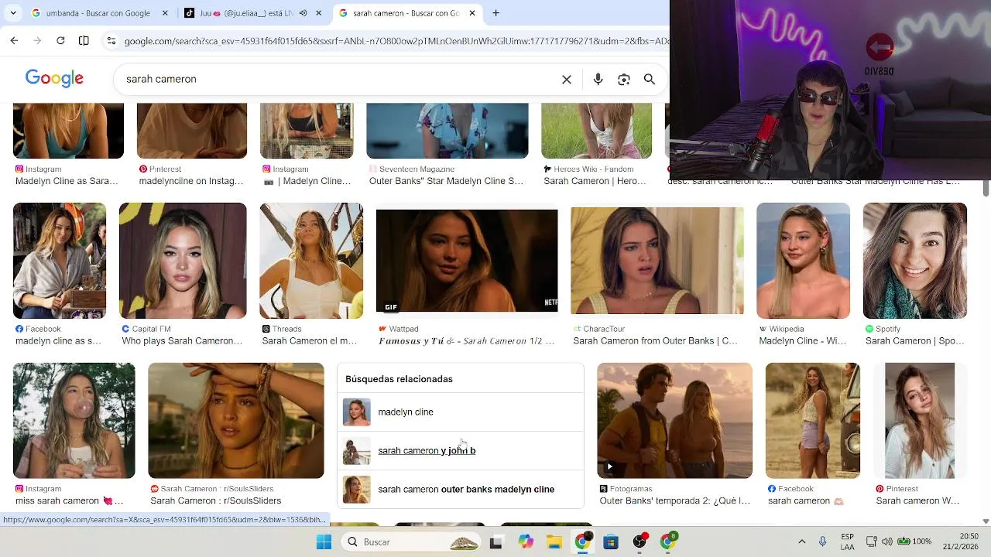The width and height of the screenshot is (991, 557).
Task: Open a new browser tab
Action: coord(496,13)
